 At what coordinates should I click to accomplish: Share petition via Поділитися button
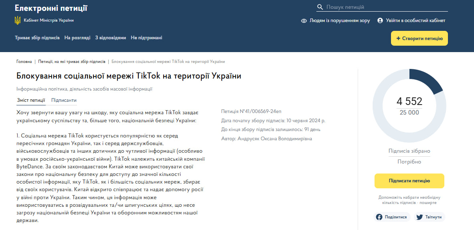coord(392,217)
